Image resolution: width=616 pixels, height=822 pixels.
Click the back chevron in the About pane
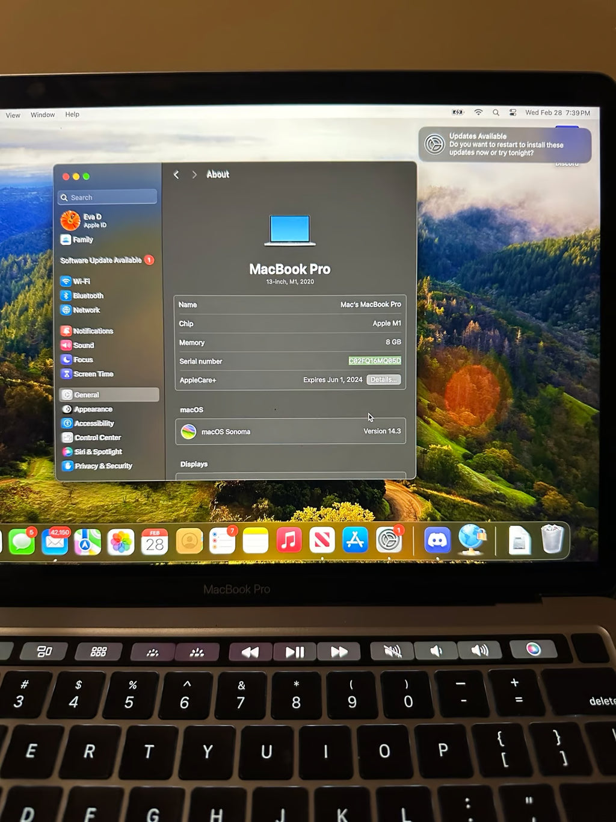pyautogui.click(x=176, y=175)
